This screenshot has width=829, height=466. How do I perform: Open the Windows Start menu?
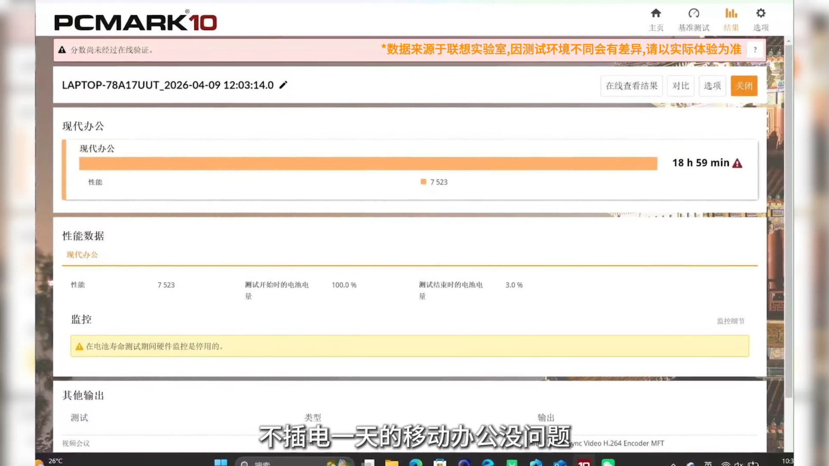pos(221,462)
